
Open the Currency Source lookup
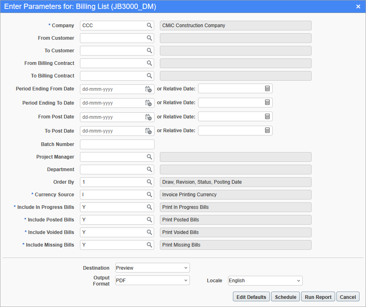point(150,194)
